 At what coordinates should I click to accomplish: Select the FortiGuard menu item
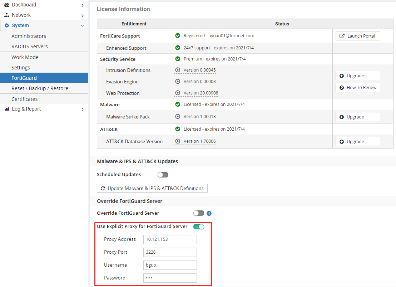click(44, 78)
